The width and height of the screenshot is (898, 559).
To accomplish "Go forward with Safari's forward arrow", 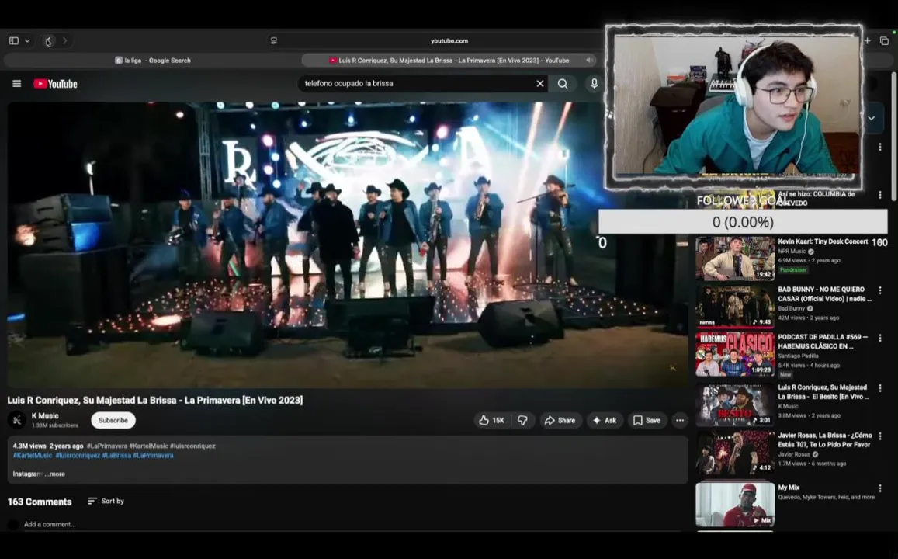I will [64, 40].
